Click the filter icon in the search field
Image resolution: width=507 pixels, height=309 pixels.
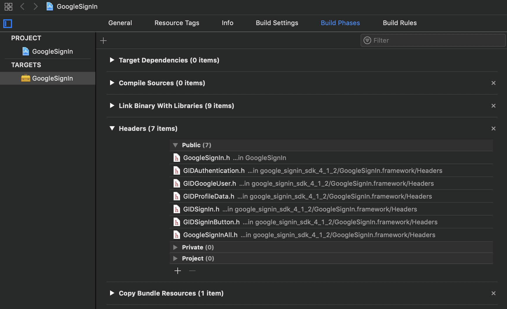pos(367,40)
